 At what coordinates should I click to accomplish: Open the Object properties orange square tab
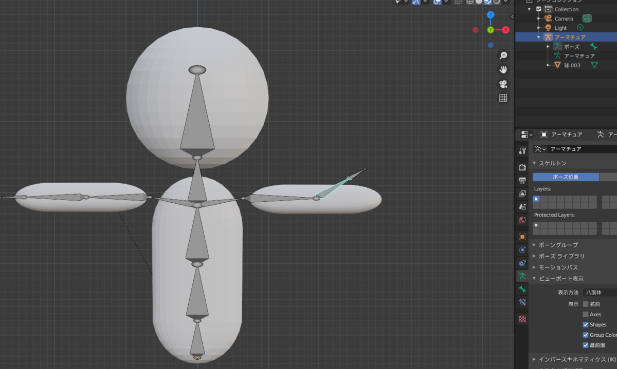coord(522,237)
